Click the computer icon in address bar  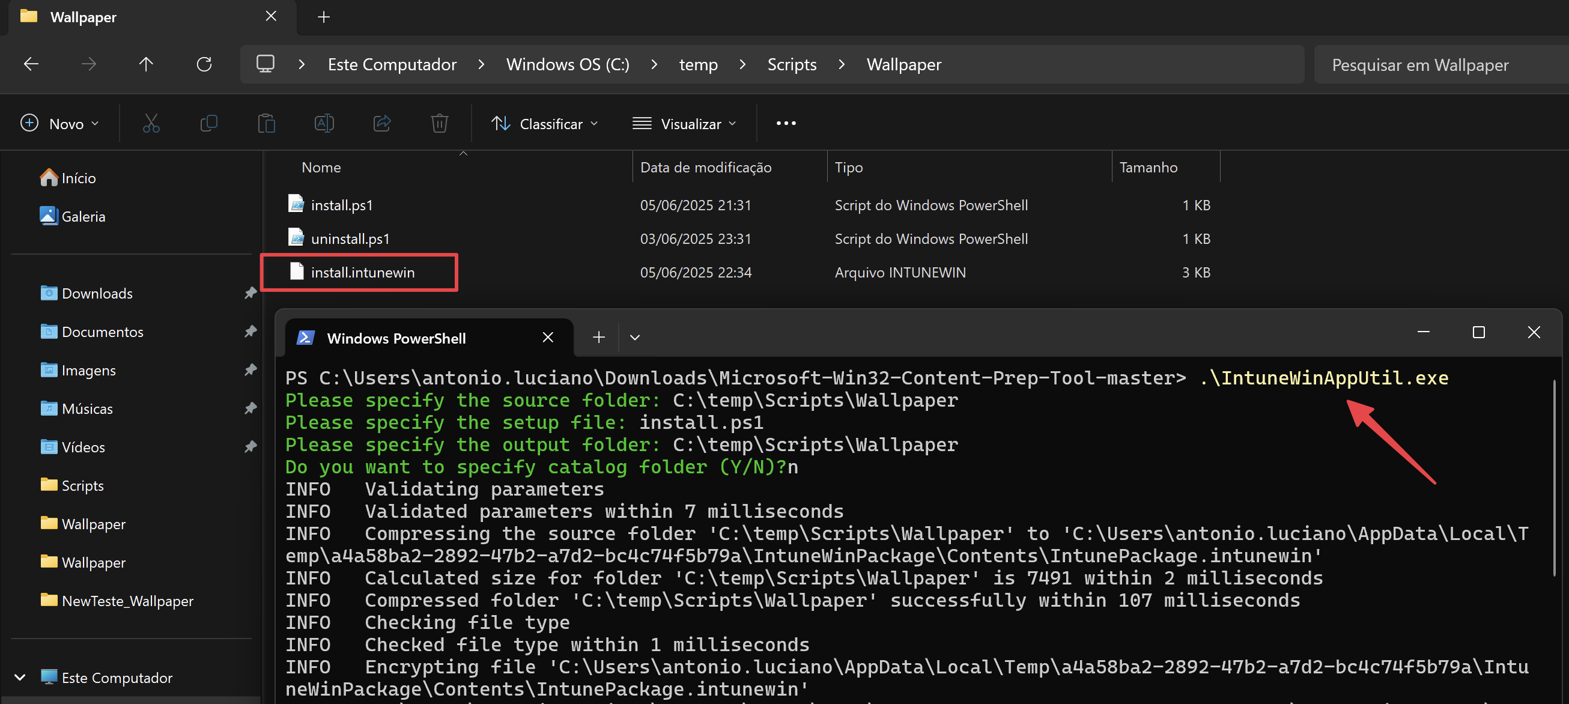pyautogui.click(x=266, y=64)
